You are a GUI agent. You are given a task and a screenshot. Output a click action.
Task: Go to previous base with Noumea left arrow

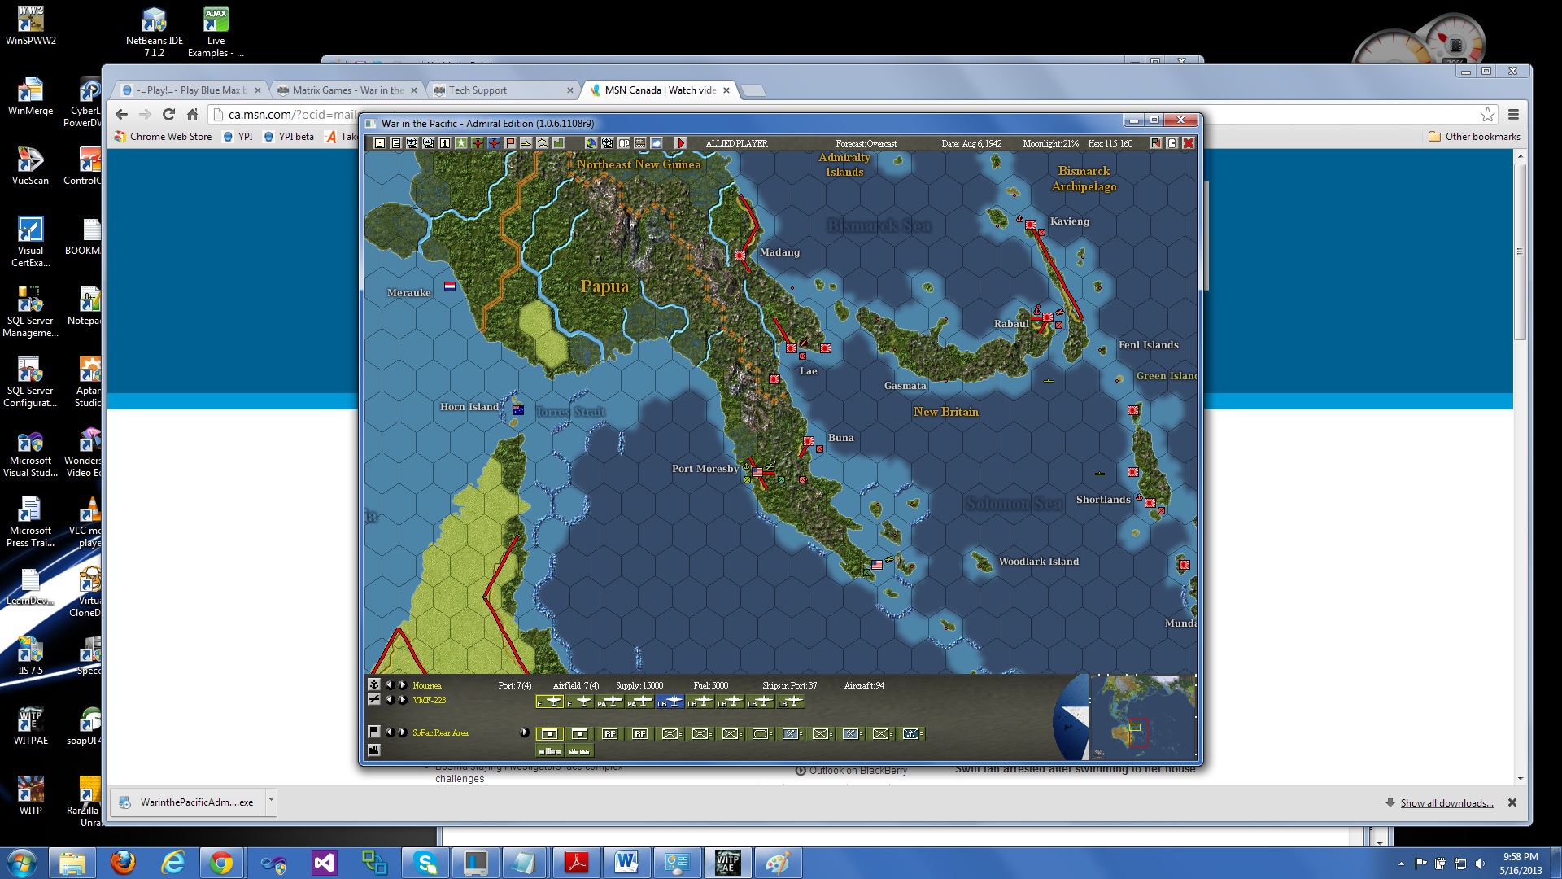pyautogui.click(x=390, y=685)
